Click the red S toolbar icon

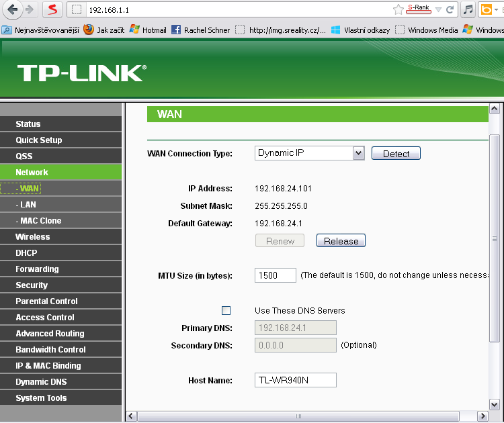(x=52, y=9)
